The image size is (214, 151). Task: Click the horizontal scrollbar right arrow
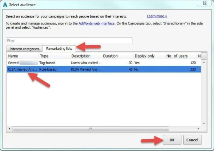point(199,128)
